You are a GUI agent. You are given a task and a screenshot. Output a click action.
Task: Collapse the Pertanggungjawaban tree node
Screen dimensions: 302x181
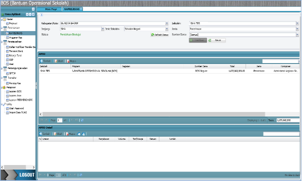tap(1, 68)
